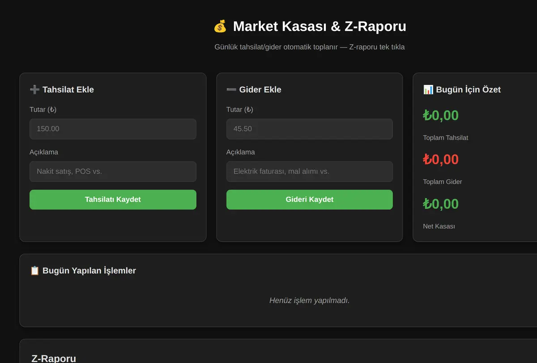Click the 'Bugün Yapılan İşlemler' heading text
This screenshot has height=363, width=537.
tap(89, 270)
